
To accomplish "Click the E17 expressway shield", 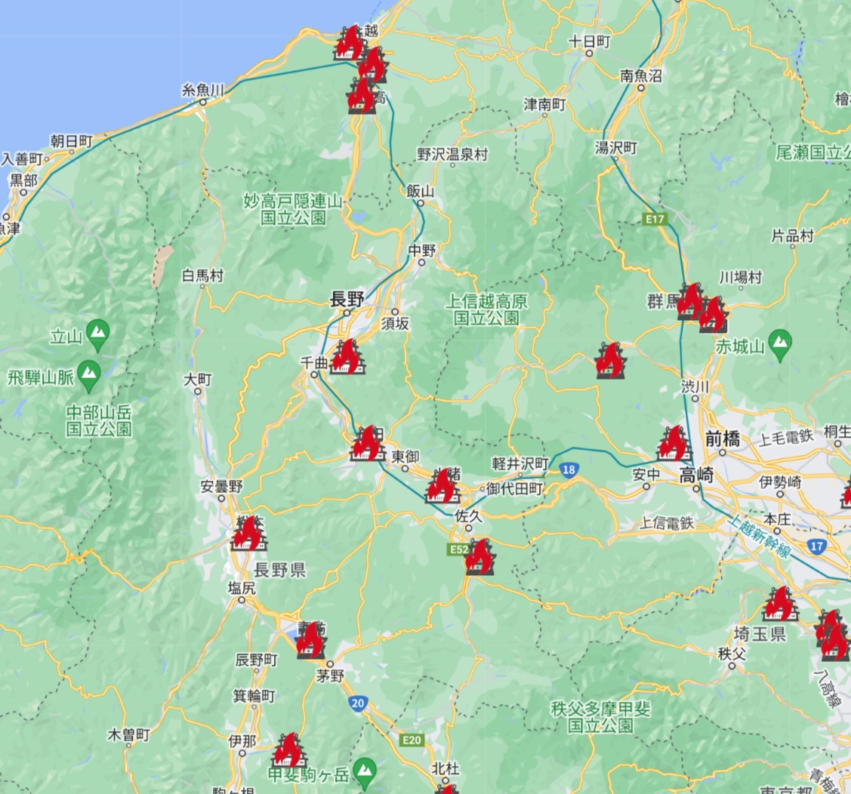I will coord(655,219).
